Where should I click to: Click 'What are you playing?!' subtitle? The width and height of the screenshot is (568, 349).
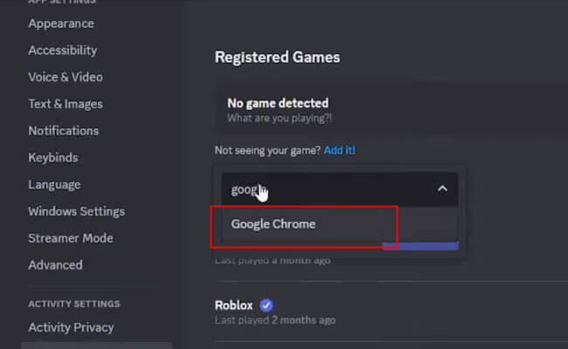tap(280, 119)
